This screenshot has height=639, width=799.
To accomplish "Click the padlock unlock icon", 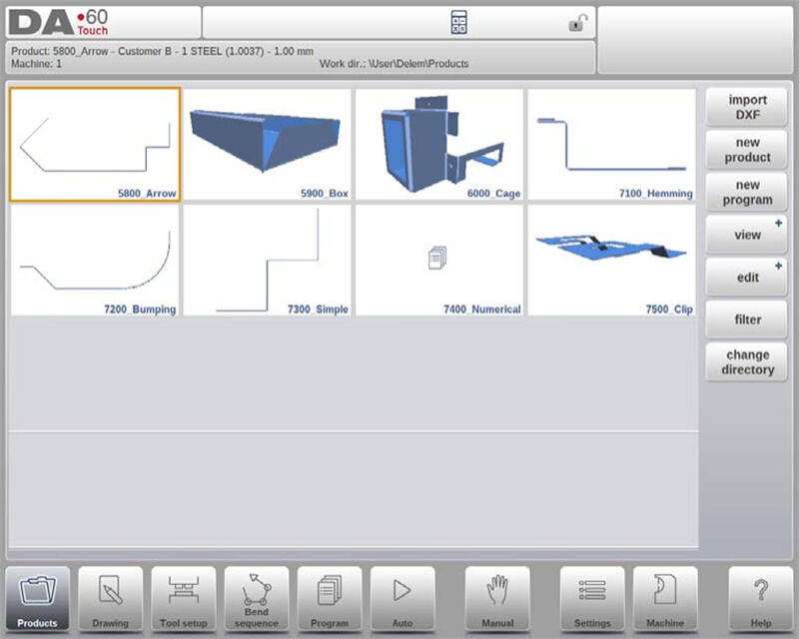I will pyautogui.click(x=576, y=23).
